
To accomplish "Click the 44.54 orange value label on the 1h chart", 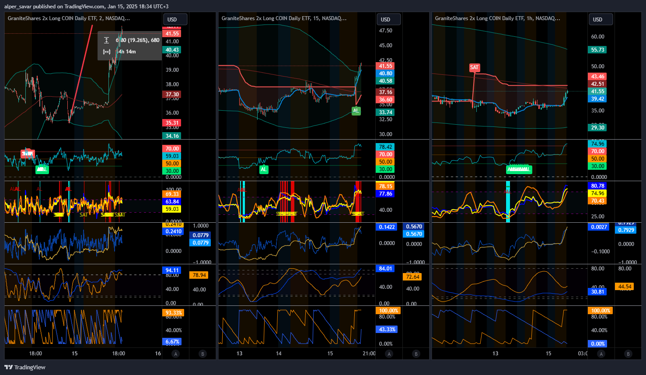I will 625,287.
